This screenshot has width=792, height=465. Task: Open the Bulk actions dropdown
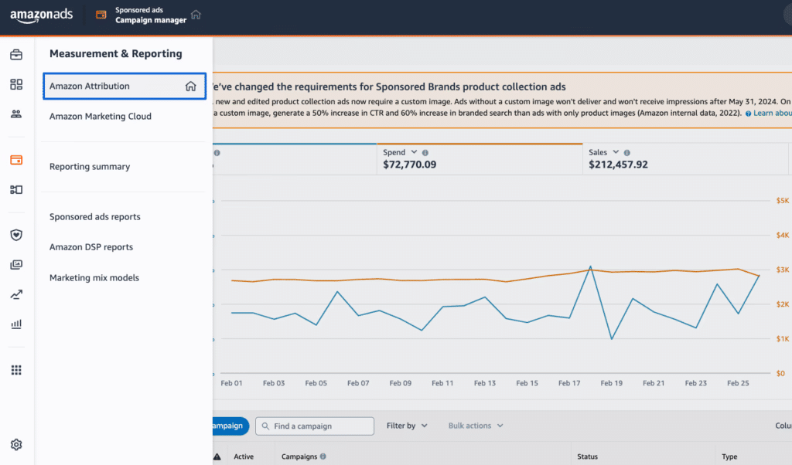point(475,426)
